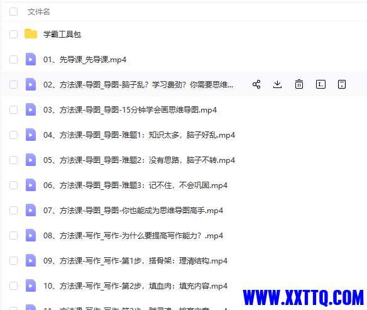Image resolution: width=367 pixels, height=310 pixels.
Task: Tick the checkbox for file 03 思维导图
Action: pos(13,109)
